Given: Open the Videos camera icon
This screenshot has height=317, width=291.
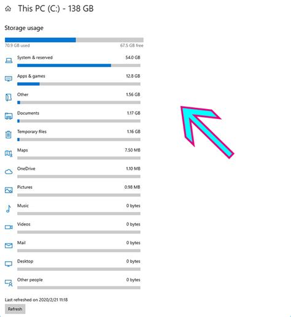Looking at the screenshot, I should coord(9,227).
